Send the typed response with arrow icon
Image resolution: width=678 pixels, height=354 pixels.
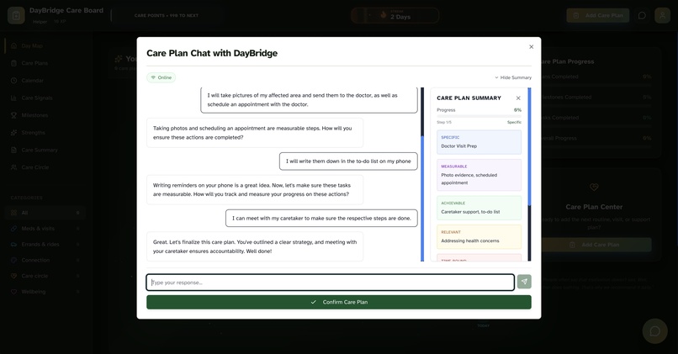tap(524, 282)
